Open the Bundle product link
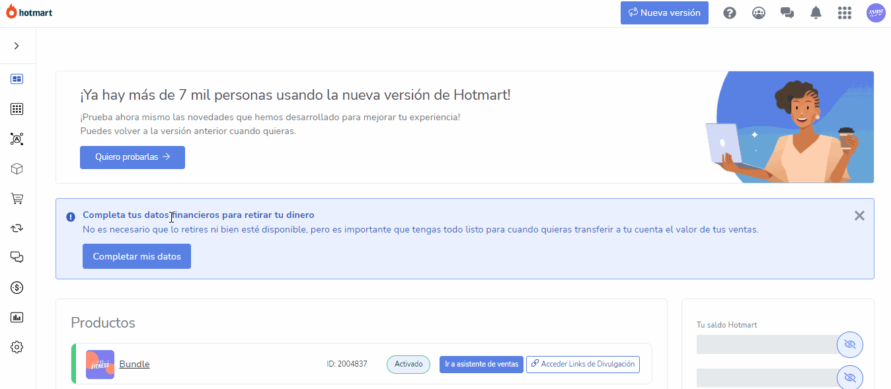The height and width of the screenshot is (389, 891). (134, 364)
